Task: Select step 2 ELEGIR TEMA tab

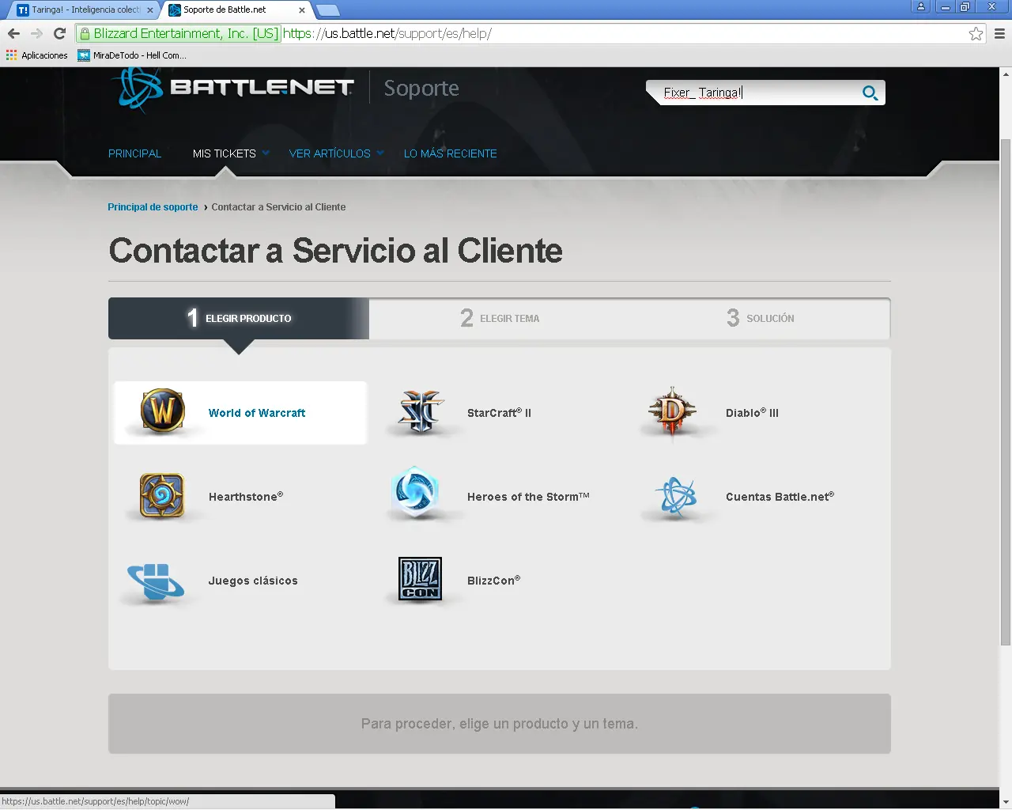Action: [x=500, y=318]
